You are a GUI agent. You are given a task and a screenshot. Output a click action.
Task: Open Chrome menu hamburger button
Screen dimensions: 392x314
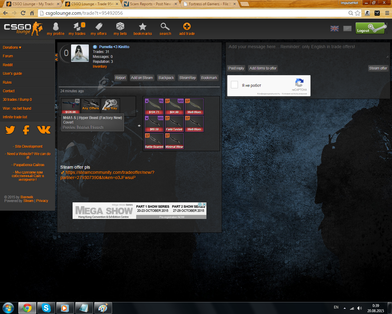click(387, 13)
